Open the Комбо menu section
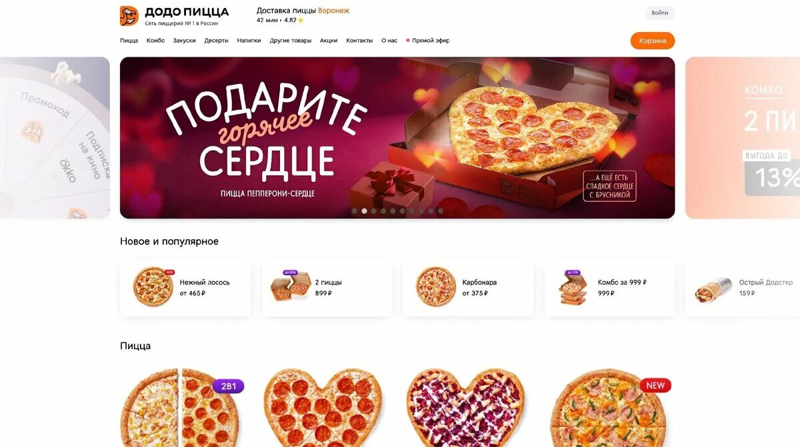The width and height of the screenshot is (800, 447). point(155,41)
